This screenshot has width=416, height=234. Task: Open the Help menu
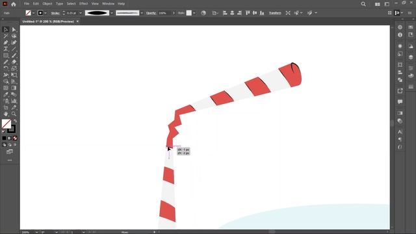pyautogui.click(x=122, y=4)
